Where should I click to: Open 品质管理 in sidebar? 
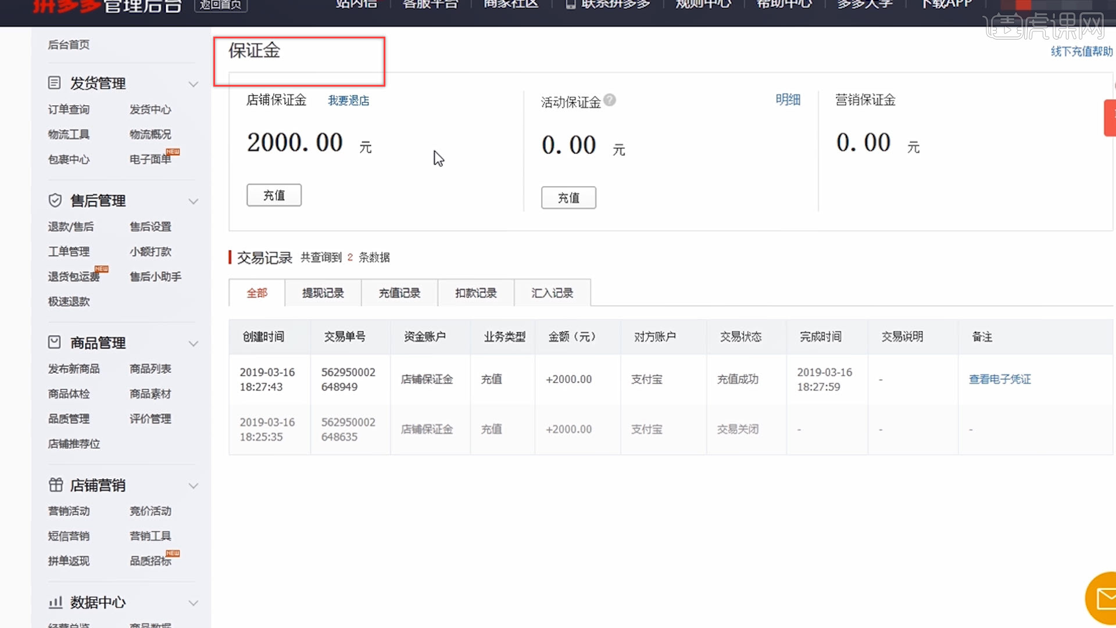(x=69, y=419)
